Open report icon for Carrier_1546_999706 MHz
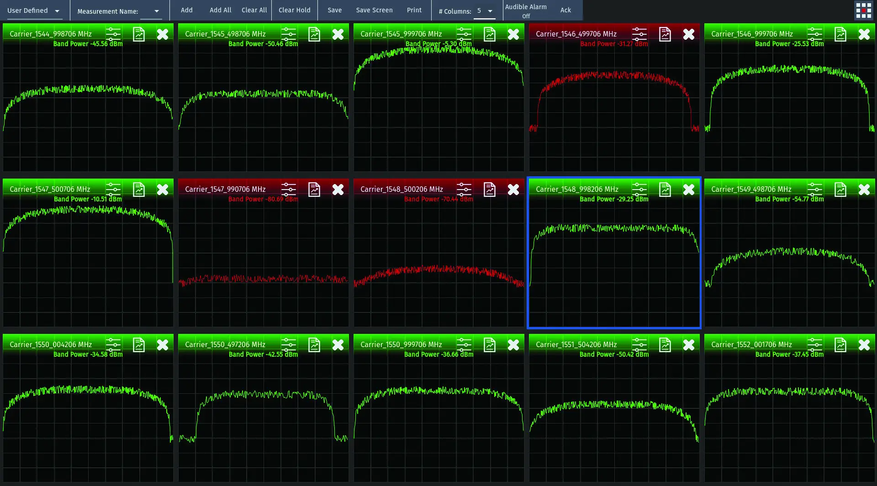Viewport: 877px width, 486px height. point(840,34)
